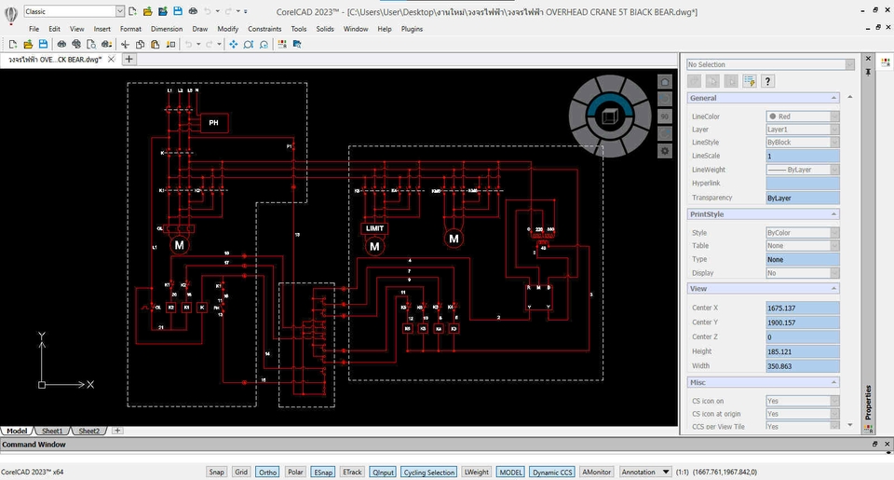The height and width of the screenshot is (480, 894).
Task: Toggle Cycling Selection in status bar
Action: 428,472
